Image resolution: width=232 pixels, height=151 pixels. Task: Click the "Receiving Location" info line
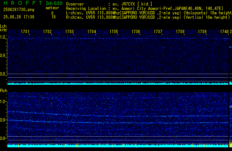145,8
